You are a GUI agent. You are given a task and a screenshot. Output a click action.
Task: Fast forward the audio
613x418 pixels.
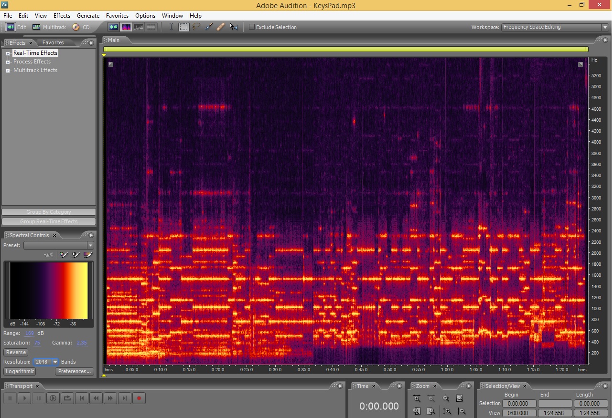pos(110,398)
